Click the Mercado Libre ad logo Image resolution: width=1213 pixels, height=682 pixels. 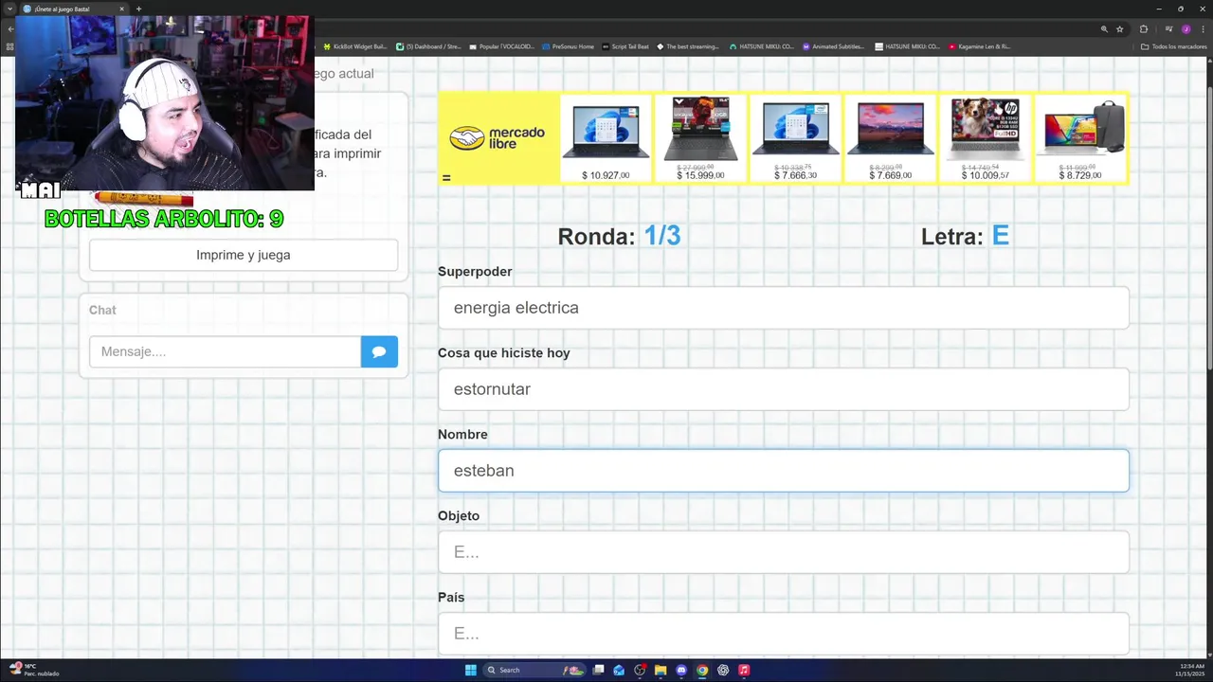coord(498,137)
